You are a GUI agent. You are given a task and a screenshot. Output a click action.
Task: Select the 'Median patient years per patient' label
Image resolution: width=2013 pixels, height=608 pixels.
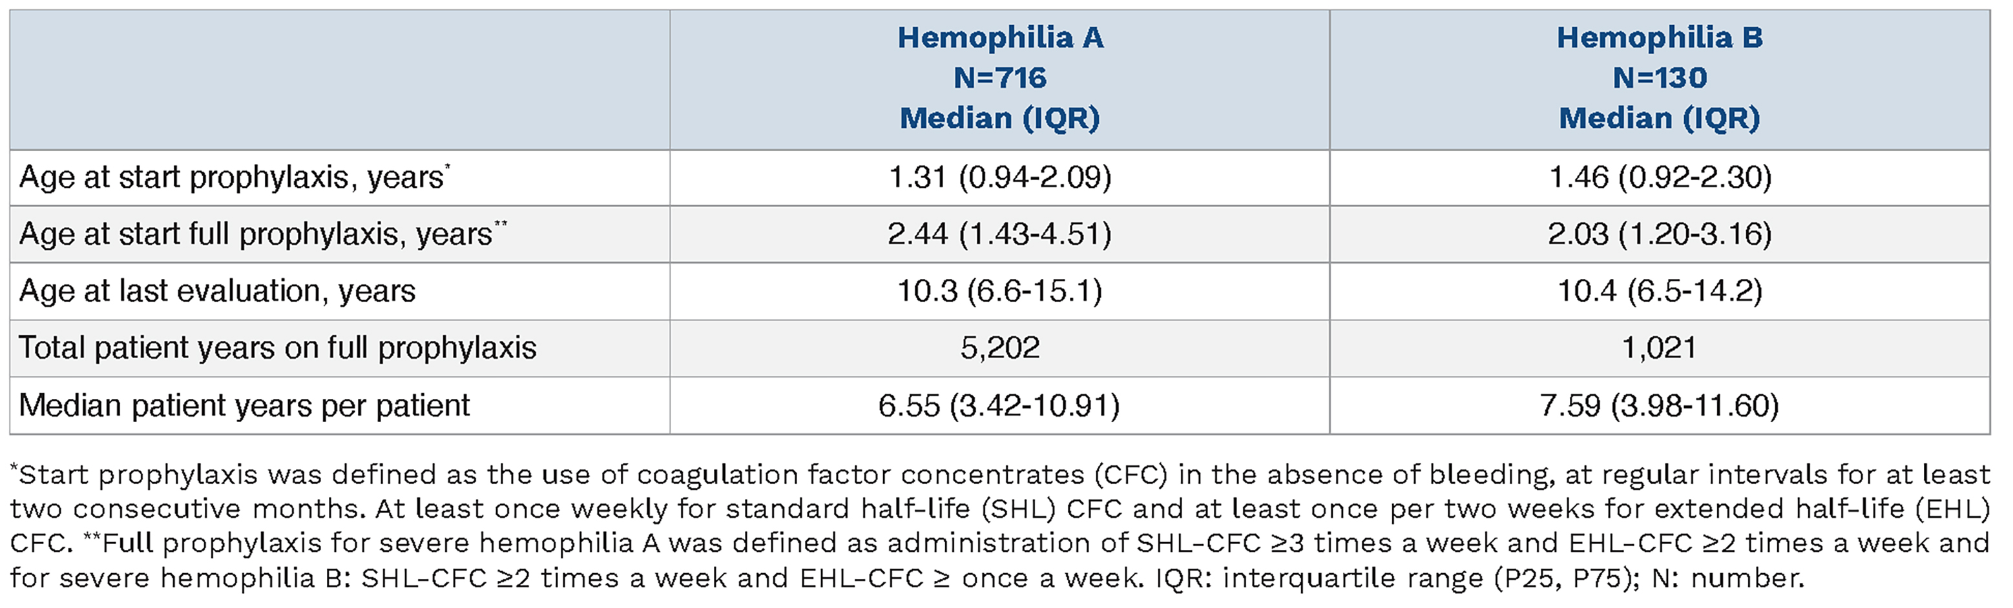[x=244, y=406]
